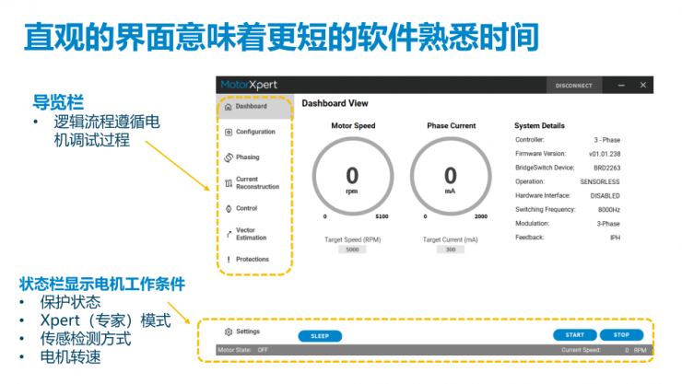Screen dimensions: 682x384
Task: Click the Phase Current mA gauge
Action: pyautogui.click(x=450, y=176)
